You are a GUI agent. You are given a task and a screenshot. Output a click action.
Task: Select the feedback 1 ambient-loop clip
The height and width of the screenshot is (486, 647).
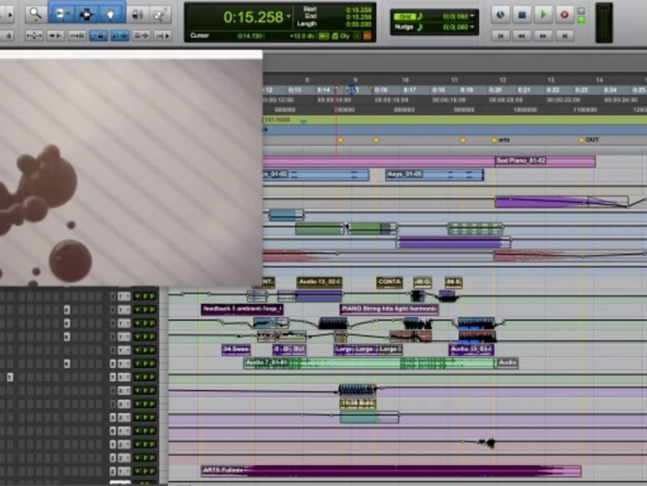[242, 309]
